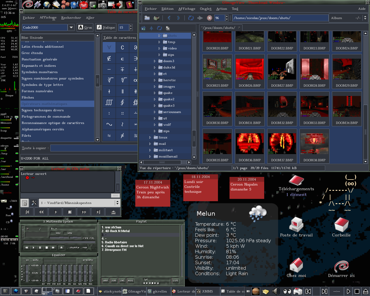
Task: Open the Rechercher menu in character table
Action: coord(71,18)
